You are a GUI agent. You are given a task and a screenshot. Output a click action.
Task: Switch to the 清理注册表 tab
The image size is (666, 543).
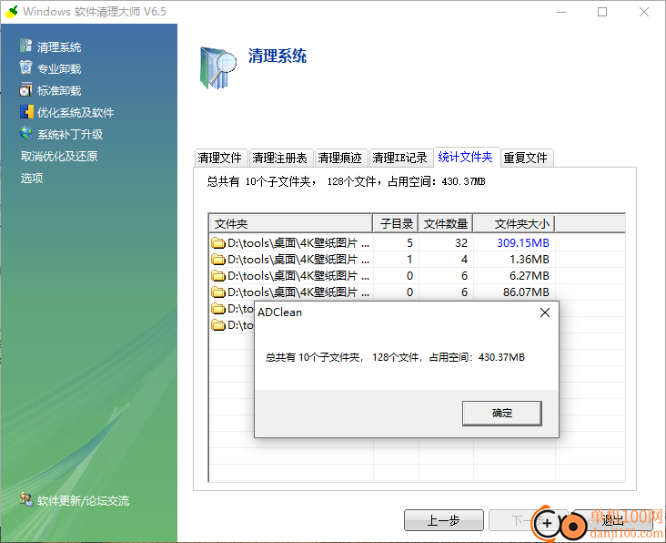click(x=280, y=158)
